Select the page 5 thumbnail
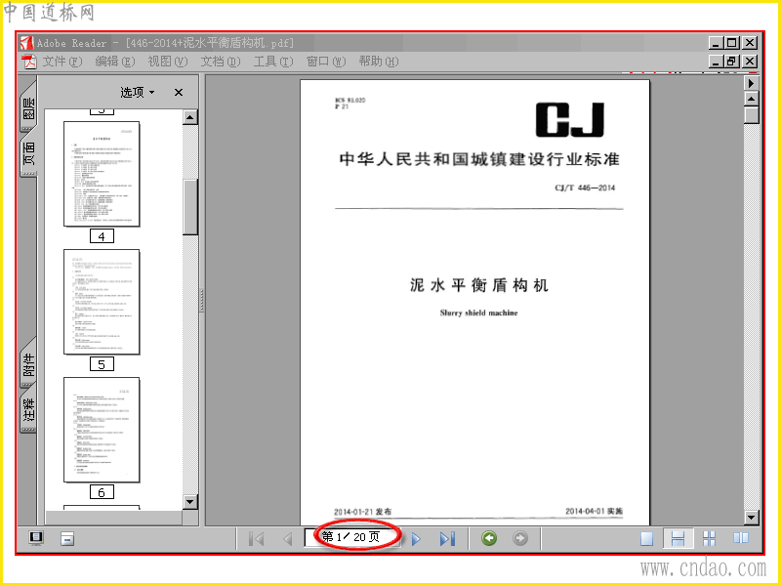This screenshot has width=781, height=586. click(102, 302)
